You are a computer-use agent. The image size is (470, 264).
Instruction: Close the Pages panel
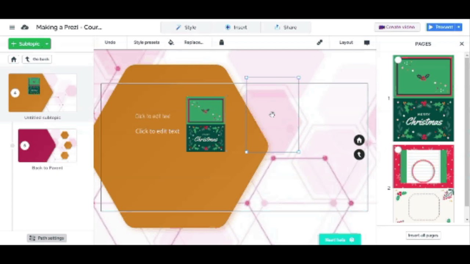(x=462, y=44)
